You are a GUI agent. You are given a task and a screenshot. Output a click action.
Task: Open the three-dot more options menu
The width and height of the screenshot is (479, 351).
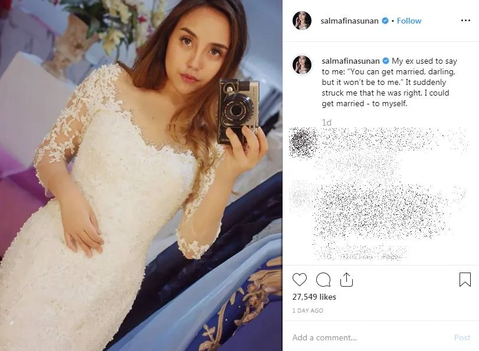click(465, 21)
